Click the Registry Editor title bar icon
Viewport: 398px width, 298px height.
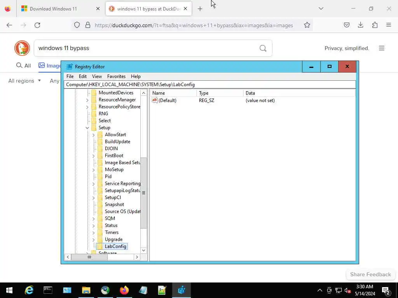[69, 67]
